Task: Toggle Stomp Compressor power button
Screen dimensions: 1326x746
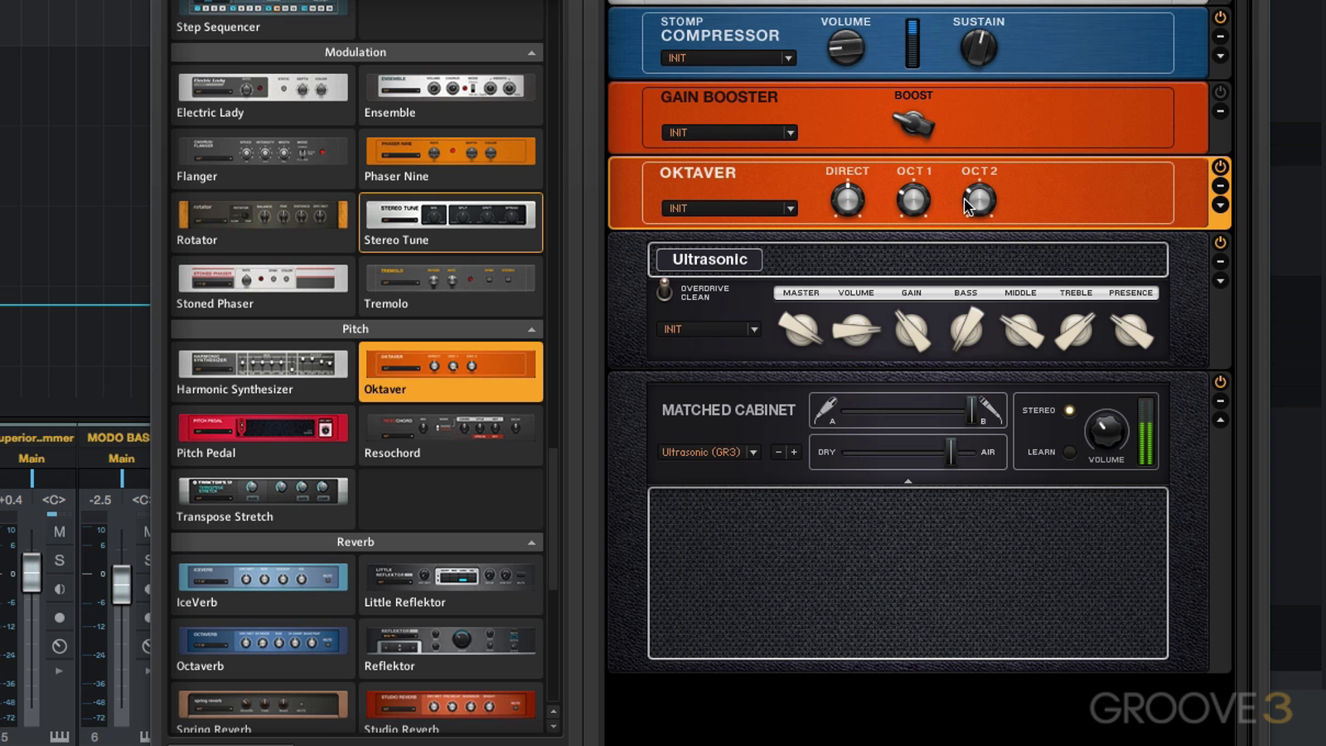Action: coord(1220,17)
